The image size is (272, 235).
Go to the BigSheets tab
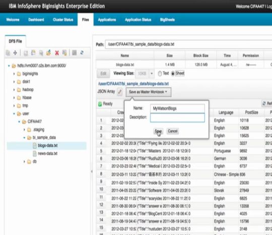point(167,20)
